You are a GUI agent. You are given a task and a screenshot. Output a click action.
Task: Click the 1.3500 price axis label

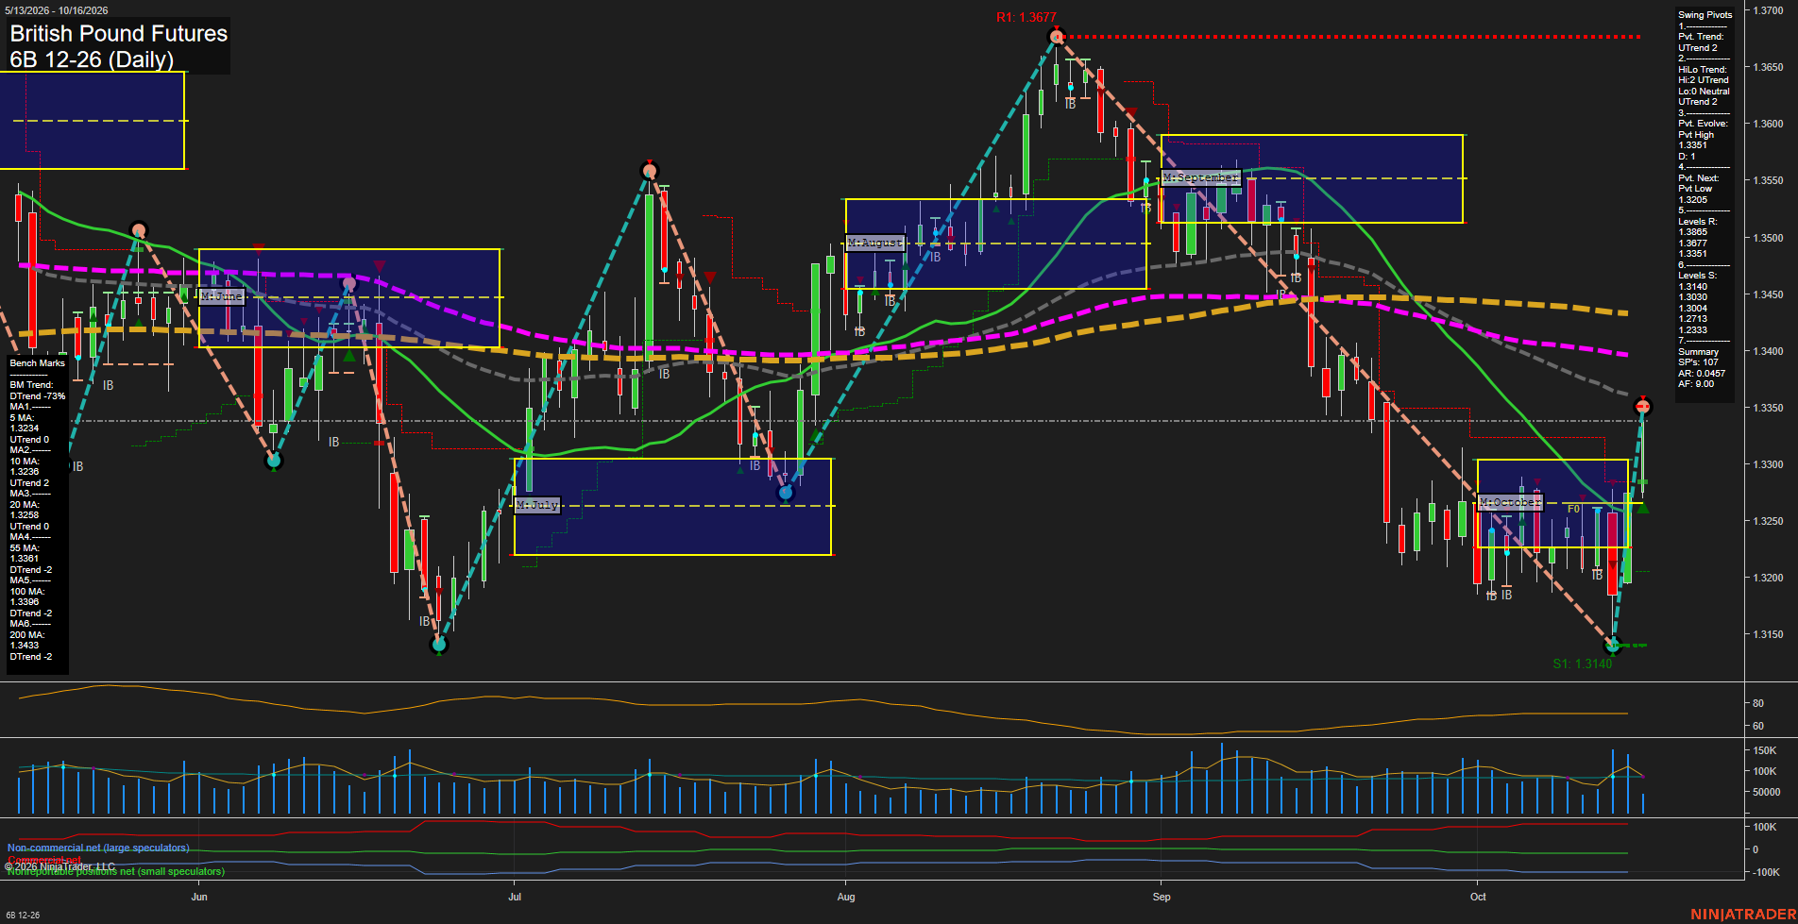point(1768,238)
